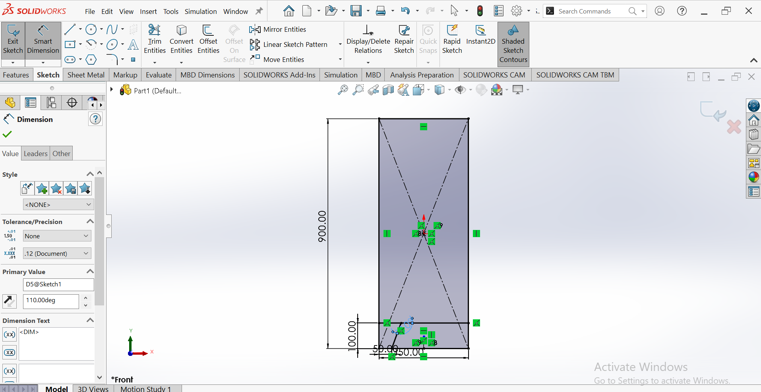Screen dimensions: 761x392
Task: Collapse the Primary Value section
Action: coord(90,271)
